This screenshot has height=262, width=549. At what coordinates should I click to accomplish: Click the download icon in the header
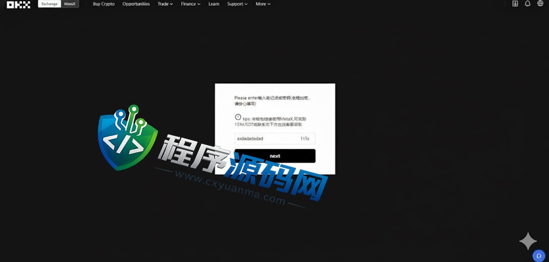[515, 4]
